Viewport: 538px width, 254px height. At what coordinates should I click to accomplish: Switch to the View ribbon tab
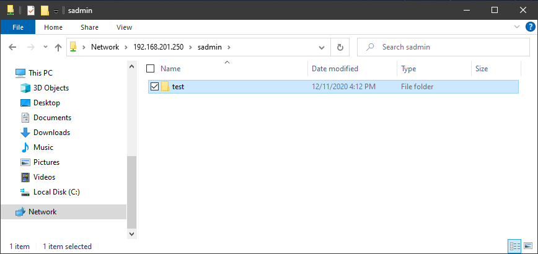click(x=124, y=27)
